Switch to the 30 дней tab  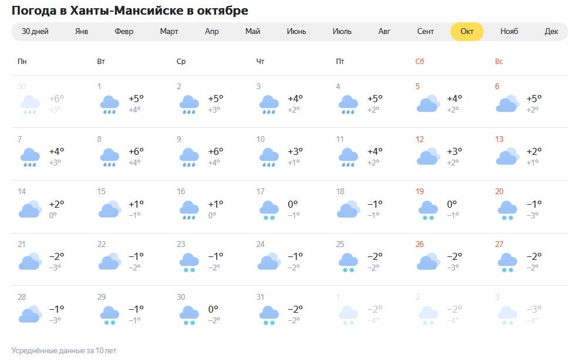[x=35, y=32]
